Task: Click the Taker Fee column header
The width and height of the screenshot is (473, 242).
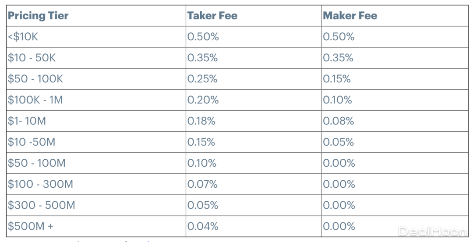Action: (212, 16)
